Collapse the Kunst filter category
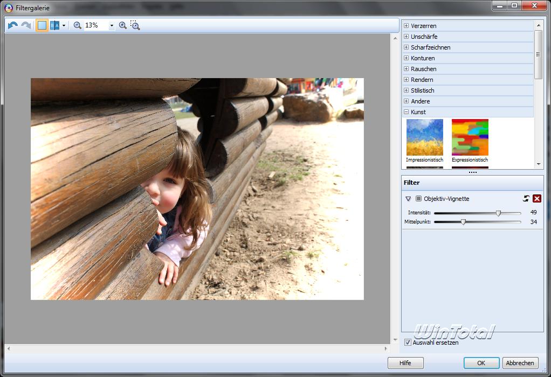 [x=407, y=112]
